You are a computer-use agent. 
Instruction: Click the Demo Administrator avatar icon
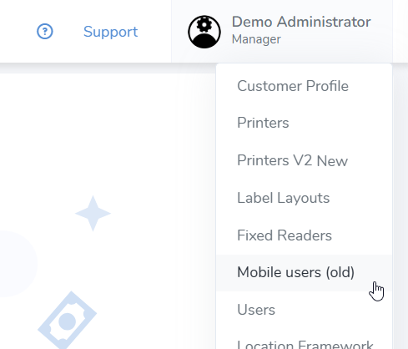(x=204, y=32)
